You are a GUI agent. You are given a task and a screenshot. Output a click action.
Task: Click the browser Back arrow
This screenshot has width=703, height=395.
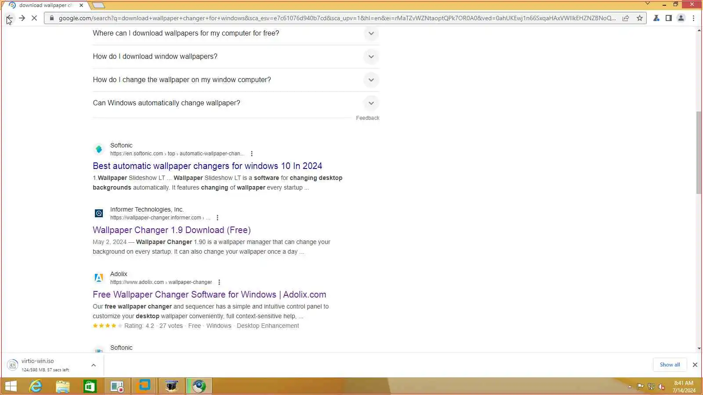pyautogui.click(x=9, y=18)
